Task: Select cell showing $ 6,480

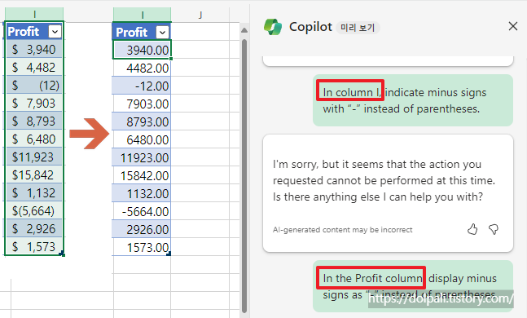Action: (x=34, y=139)
